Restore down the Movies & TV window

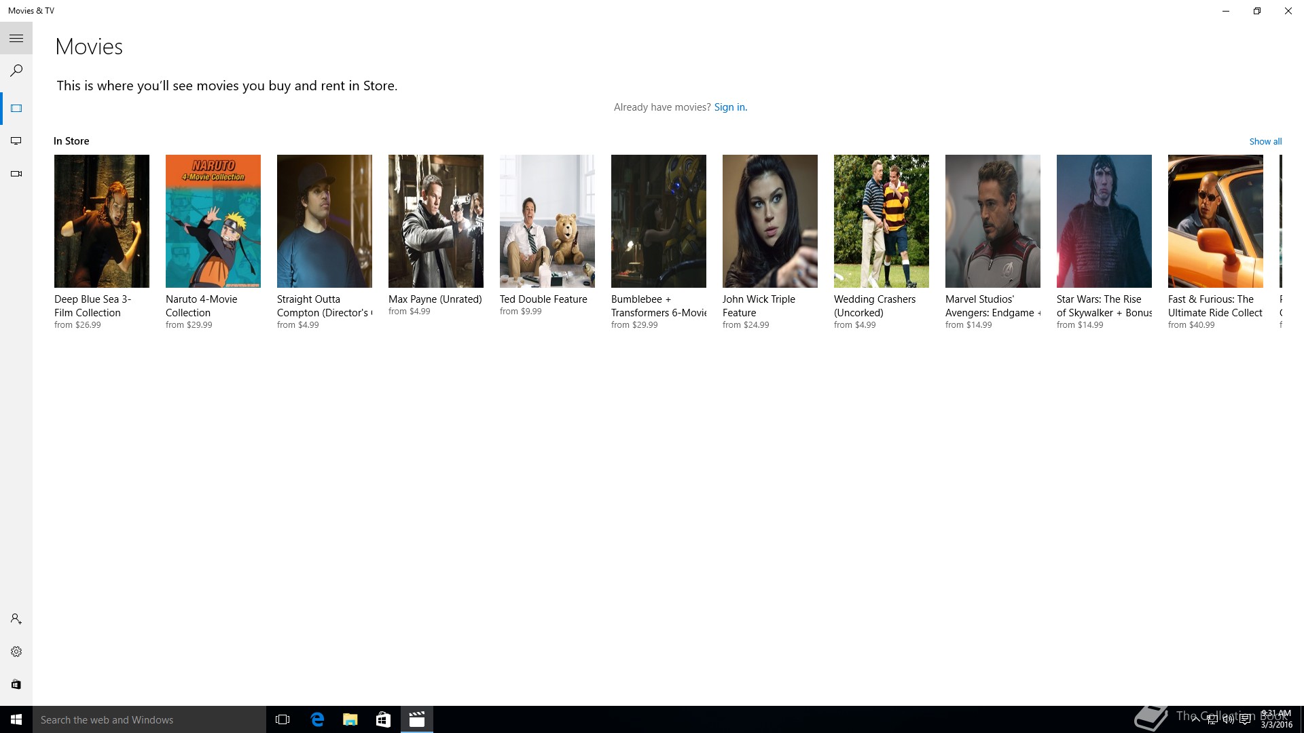coord(1257,11)
